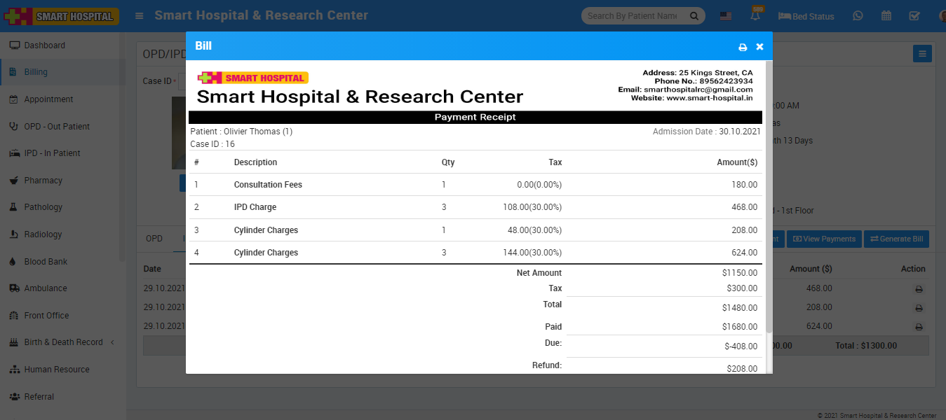Go to Dashboard in the sidebar
Screen dimensions: 946x420
pyautogui.click(x=44, y=45)
